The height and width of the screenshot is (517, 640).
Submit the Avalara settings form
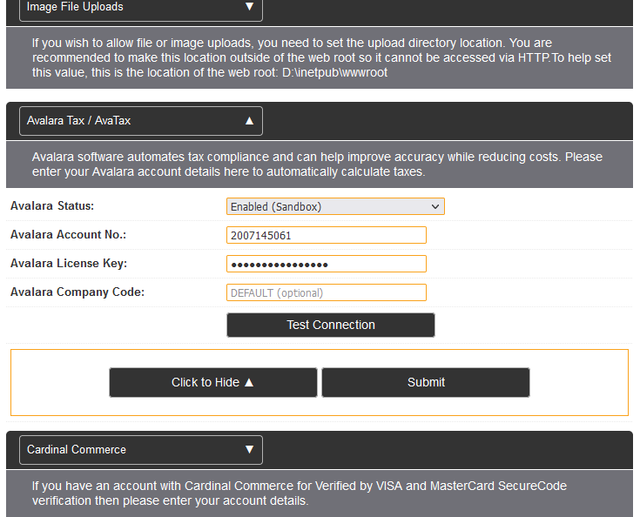pyautogui.click(x=426, y=382)
